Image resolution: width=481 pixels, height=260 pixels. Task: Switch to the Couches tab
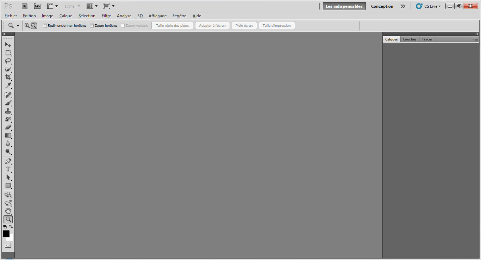pyautogui.click(x=410, y=39)
